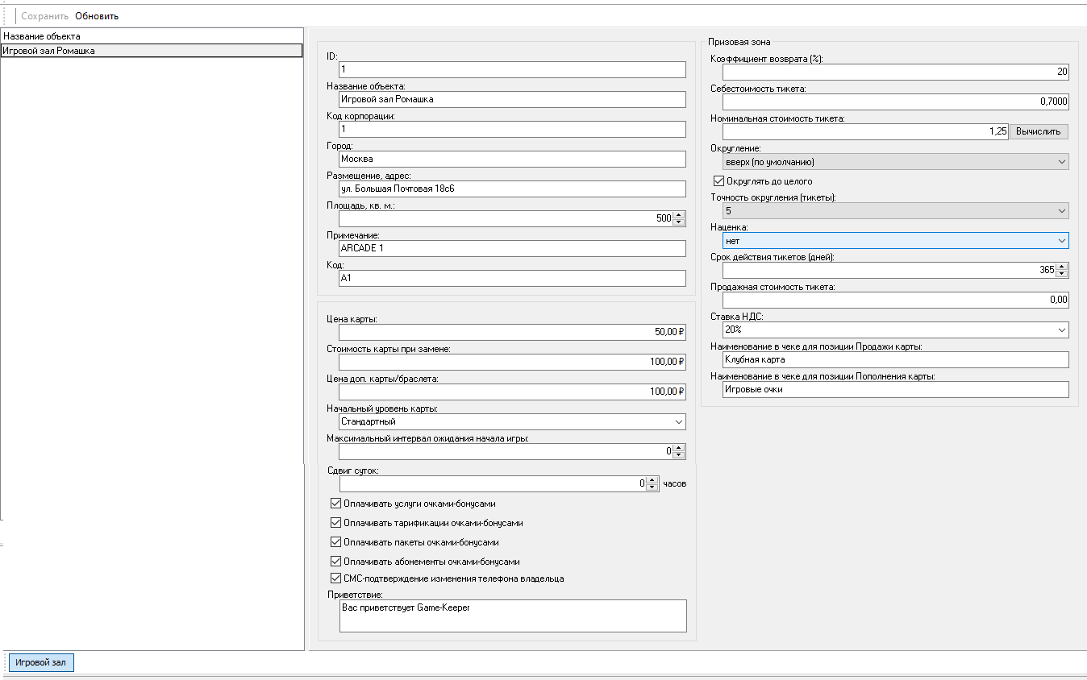Click the Приветствие text area
The height and width of the screenshot is (680, 1087).
click(512, 616)
